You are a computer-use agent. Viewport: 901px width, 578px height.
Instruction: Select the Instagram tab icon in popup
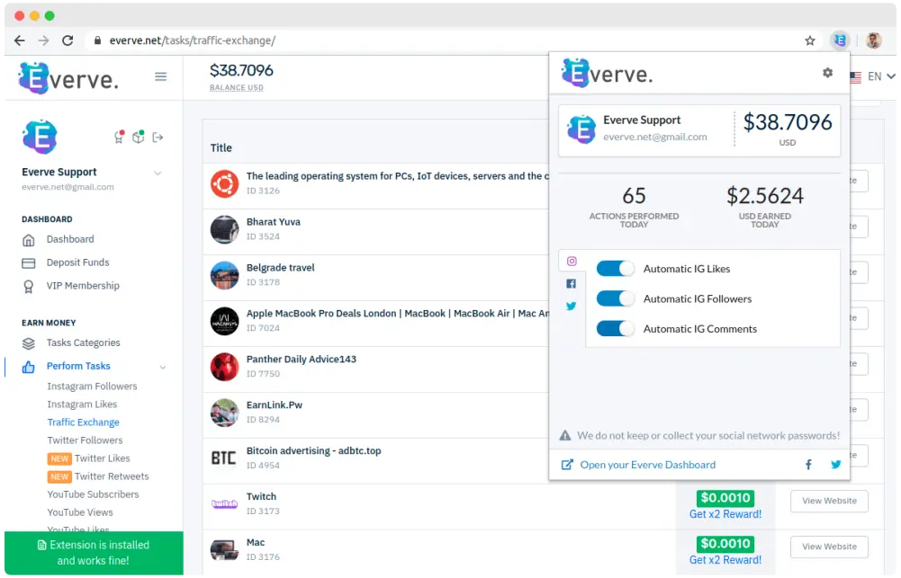[572, 262]
